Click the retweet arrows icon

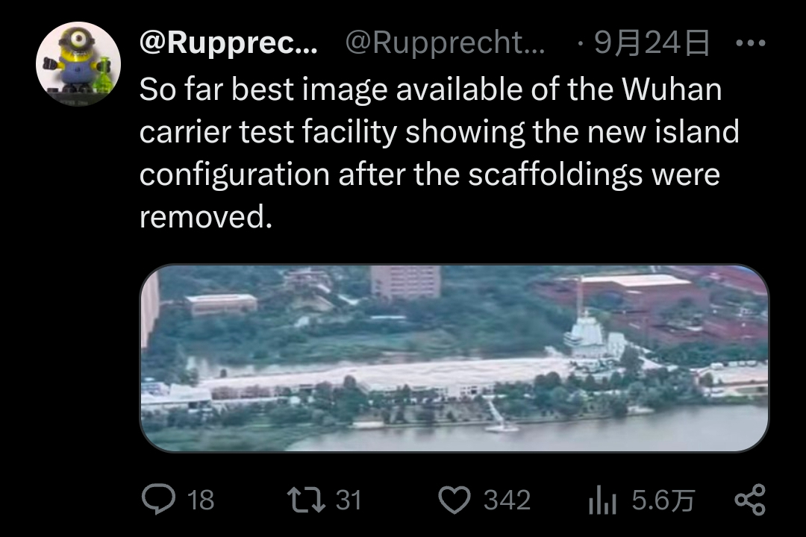[306, 500]
